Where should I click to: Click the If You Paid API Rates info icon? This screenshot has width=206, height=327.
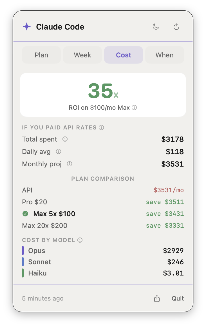(x=101, y=127)
